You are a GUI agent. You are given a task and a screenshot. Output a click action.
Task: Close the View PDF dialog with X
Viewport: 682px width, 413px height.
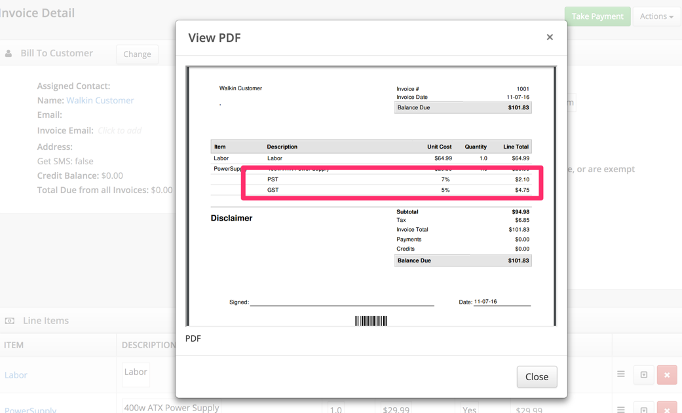click(550, 37)
